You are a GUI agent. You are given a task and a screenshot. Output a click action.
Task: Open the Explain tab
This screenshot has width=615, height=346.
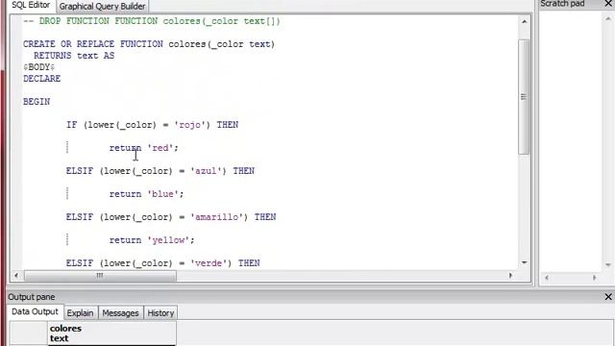tap(81, 313)
